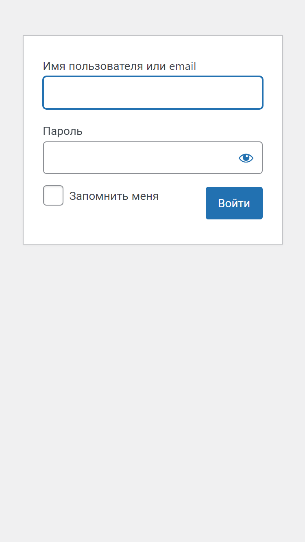Submit the login form via Войти

(x=234, y=203)
